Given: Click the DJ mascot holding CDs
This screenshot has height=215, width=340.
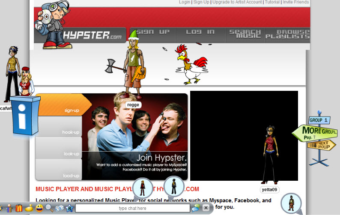Looking at the screenshot, I should pos(53,24).
